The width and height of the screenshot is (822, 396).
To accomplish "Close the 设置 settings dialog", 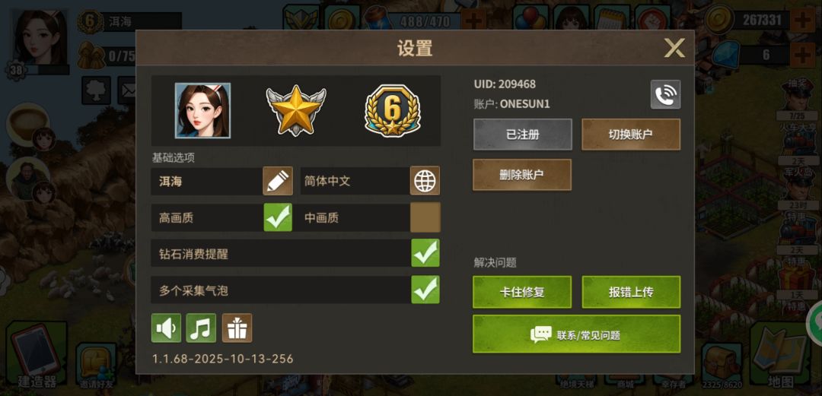I will point(674,48).
